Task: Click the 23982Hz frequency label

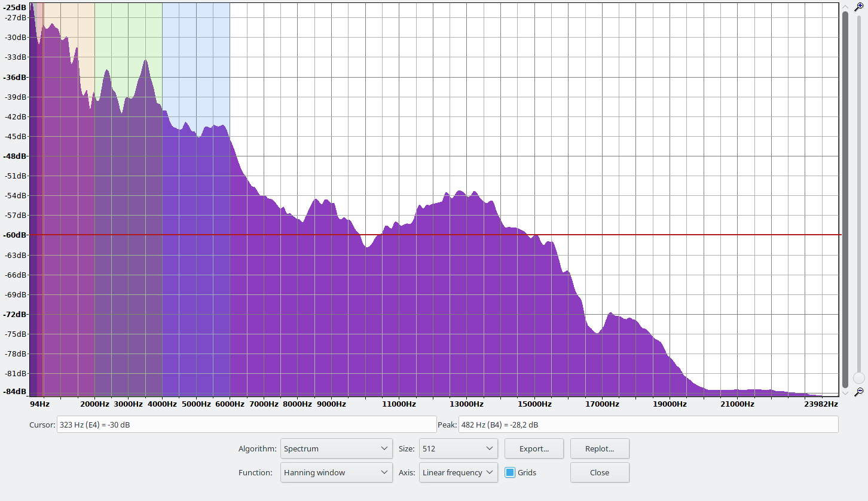Action: [x=821, y=404]
